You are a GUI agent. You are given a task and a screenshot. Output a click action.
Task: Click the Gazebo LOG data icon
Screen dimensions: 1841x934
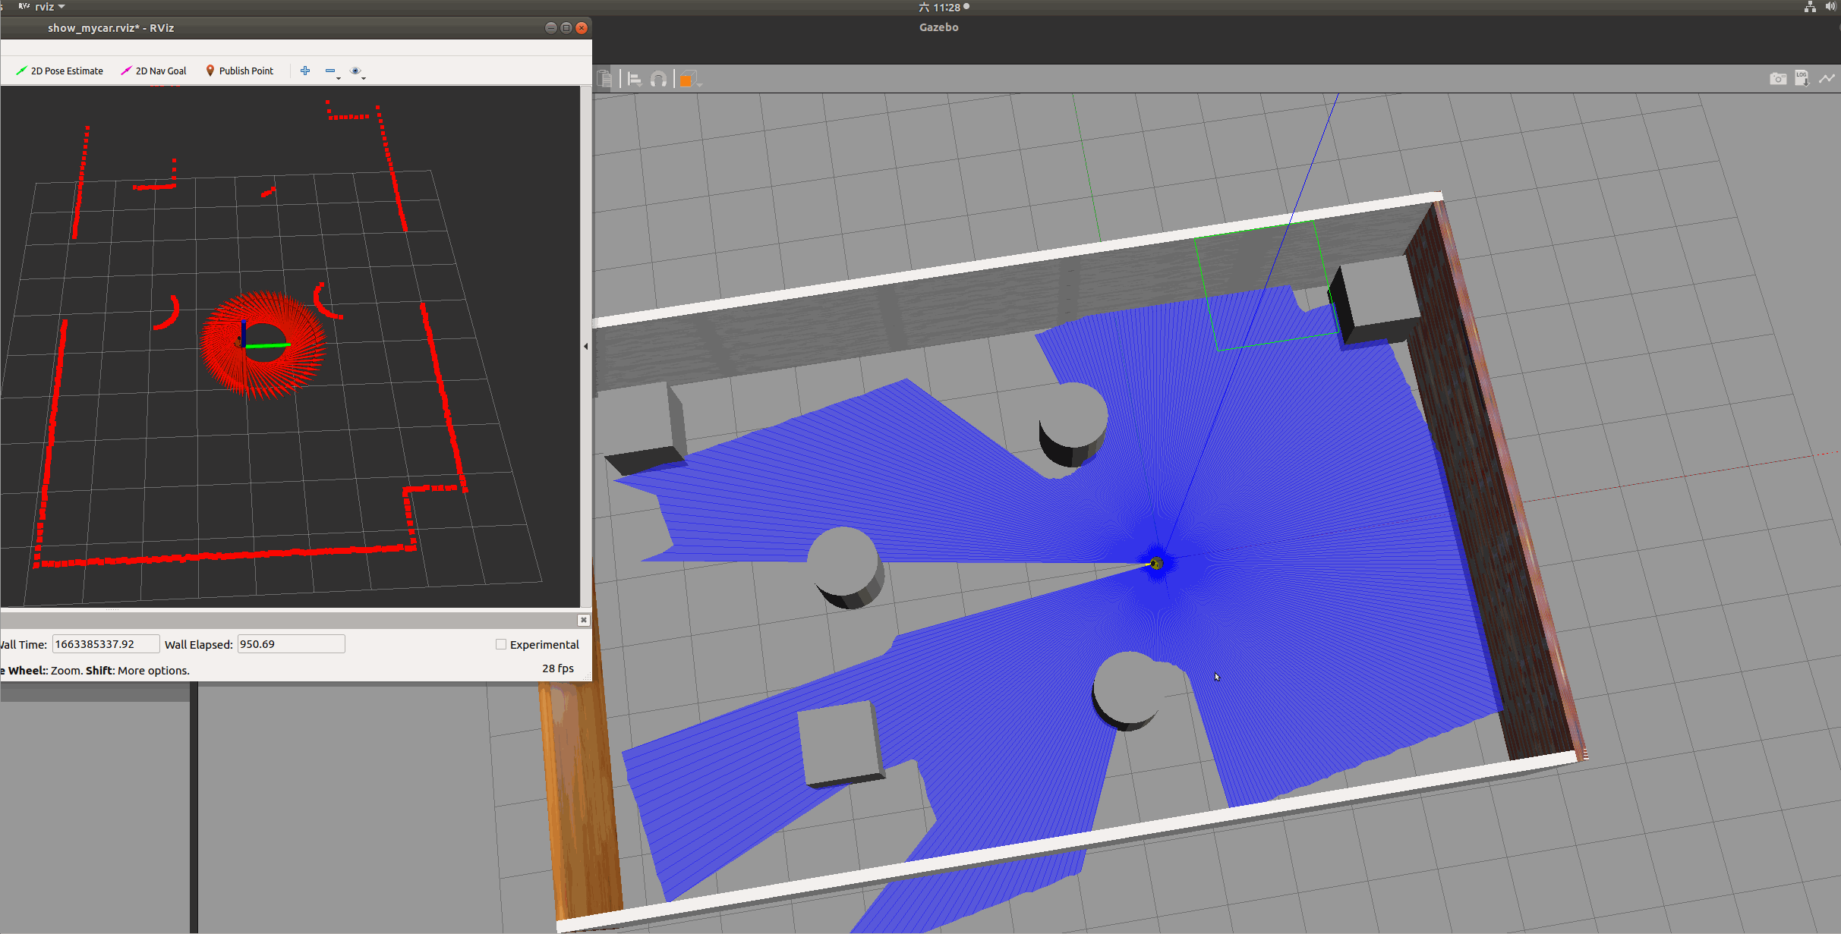(x=1802, y=78)
